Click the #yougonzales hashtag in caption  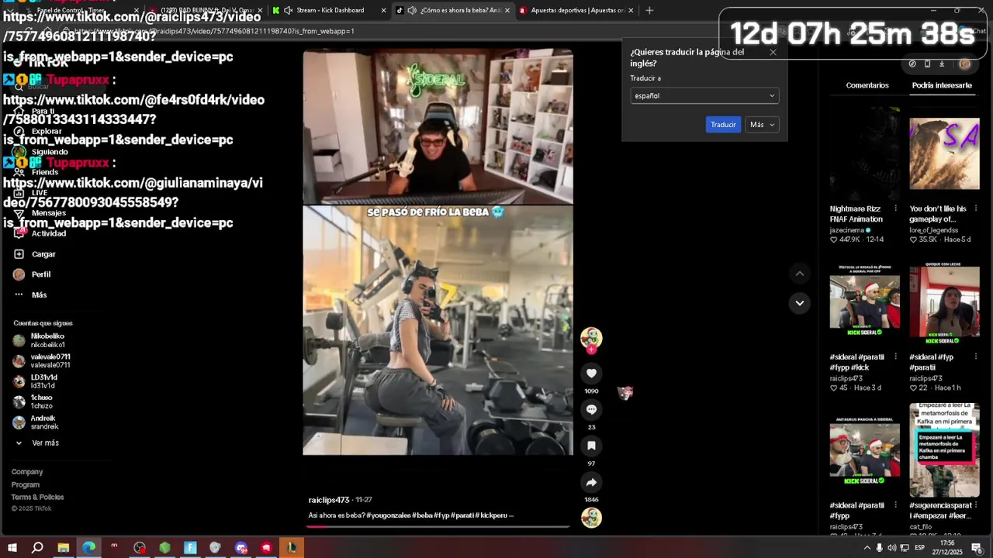388,515
